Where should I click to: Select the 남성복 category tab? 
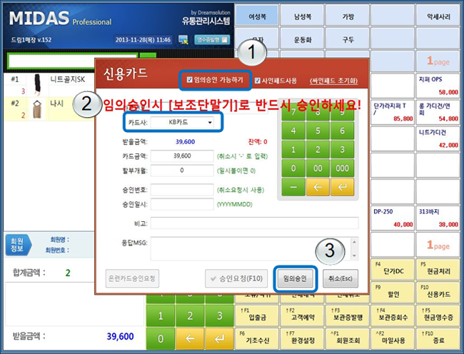(303, 16)
